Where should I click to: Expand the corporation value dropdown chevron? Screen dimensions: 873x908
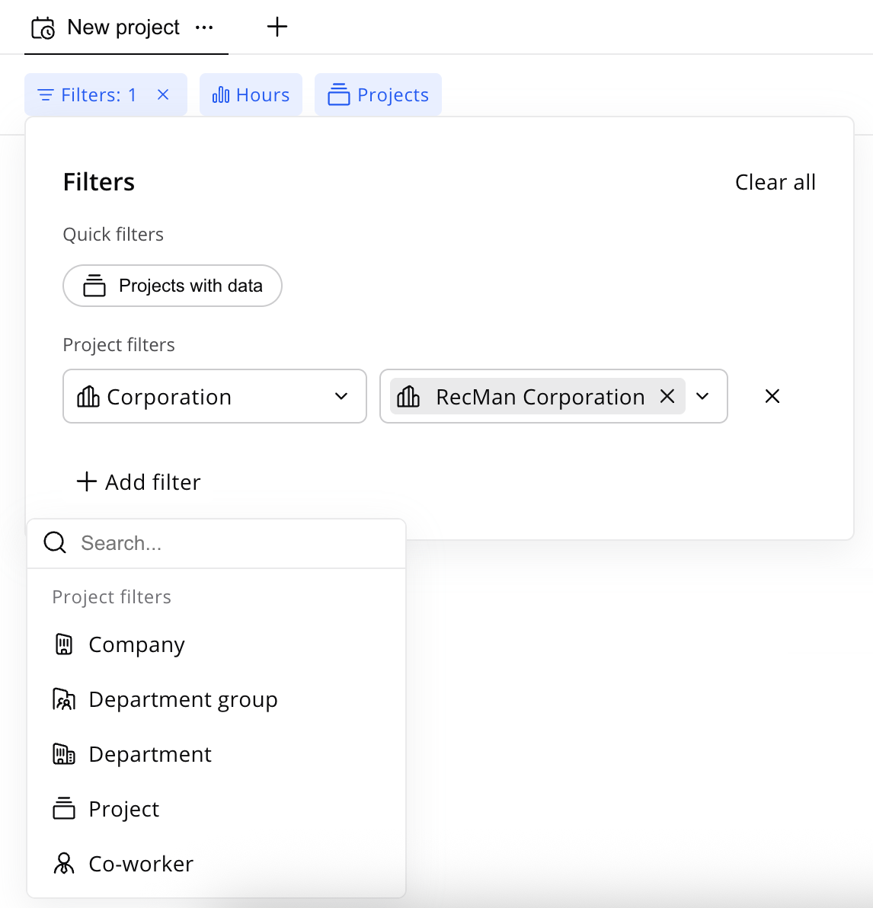pyautogui.click(x=703, y=396)
